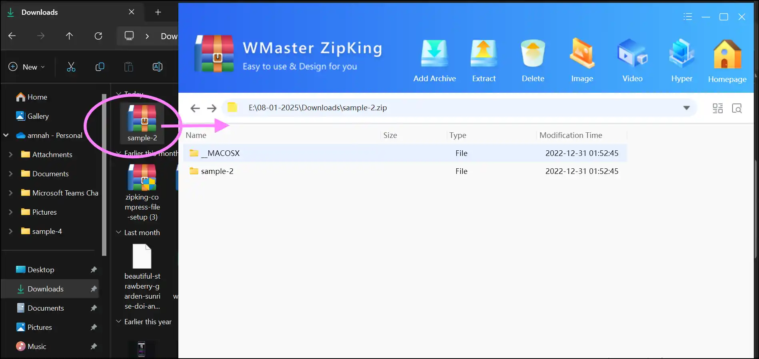Collapse amnah - Personal OneDrive node
Viewport: 759px width, 359px height.
[6, 136]
